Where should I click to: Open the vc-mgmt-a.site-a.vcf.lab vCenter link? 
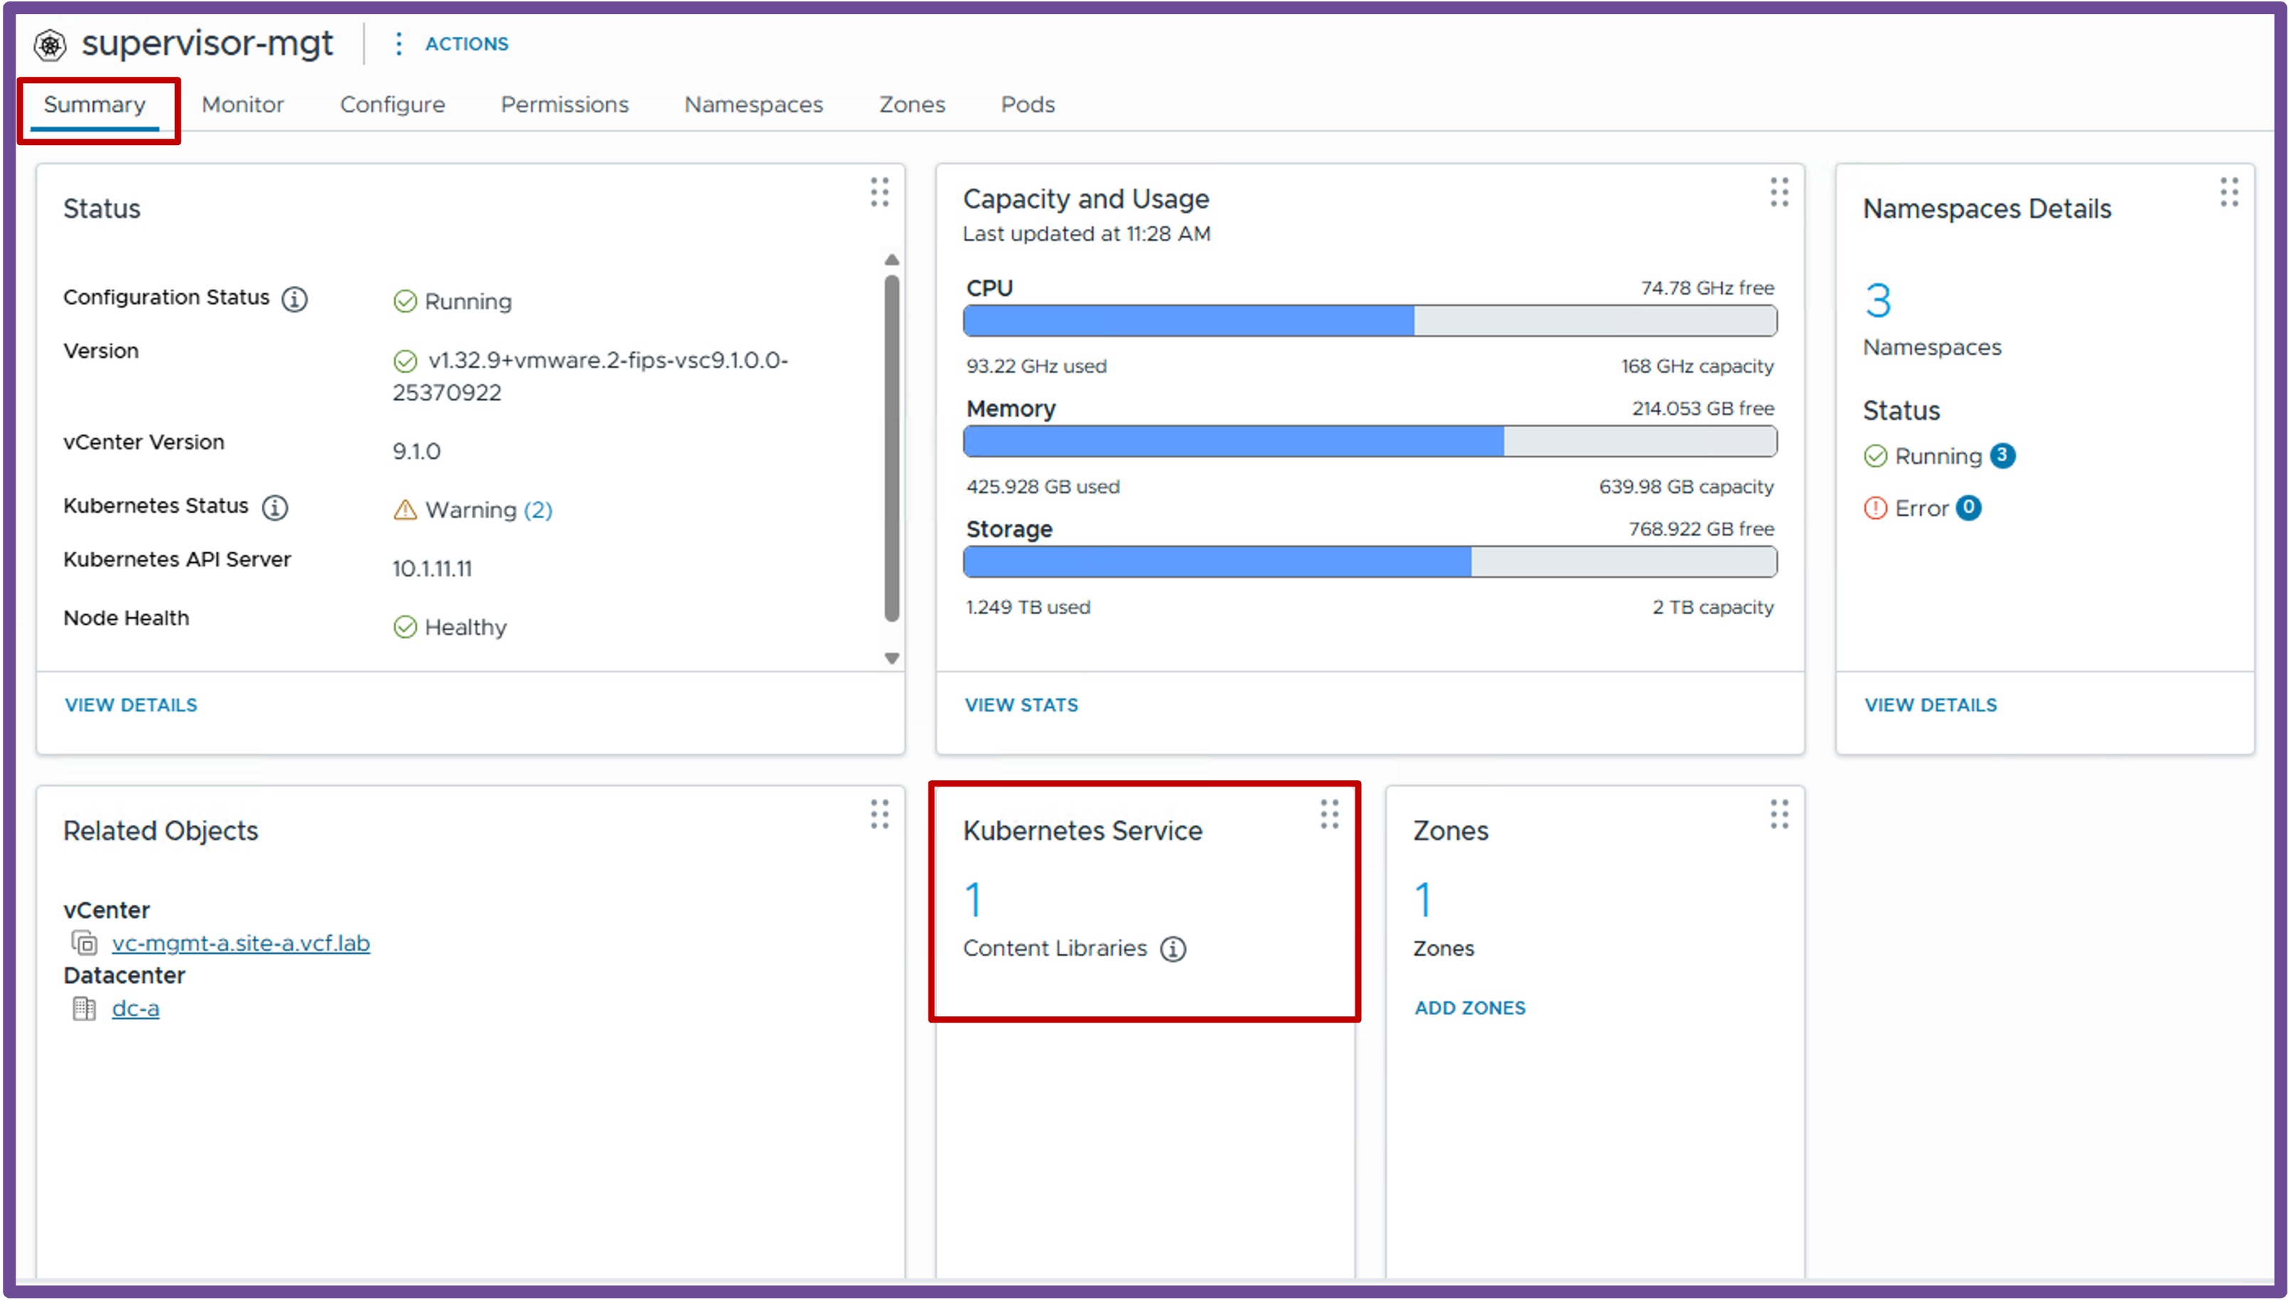click(x=241, y=943)
